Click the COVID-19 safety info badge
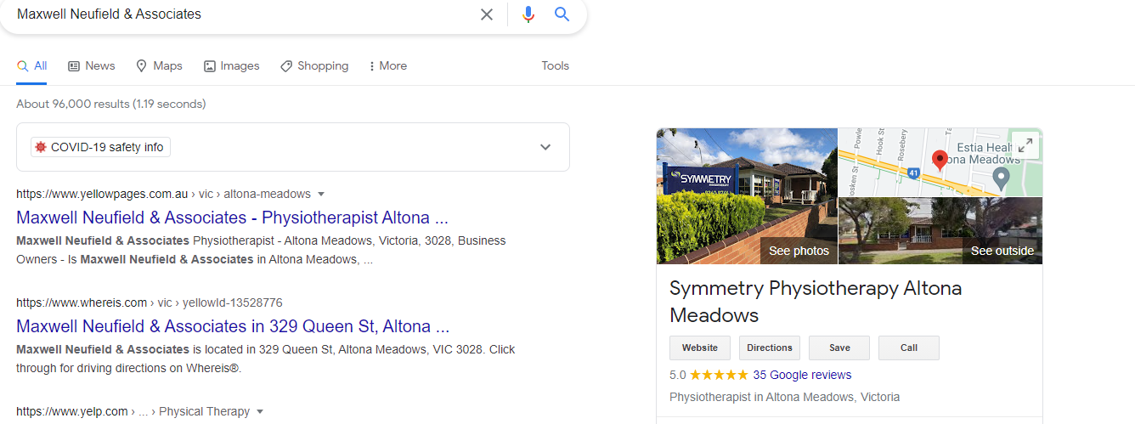The image size is (1135, 424). click(x=100, y=147)
